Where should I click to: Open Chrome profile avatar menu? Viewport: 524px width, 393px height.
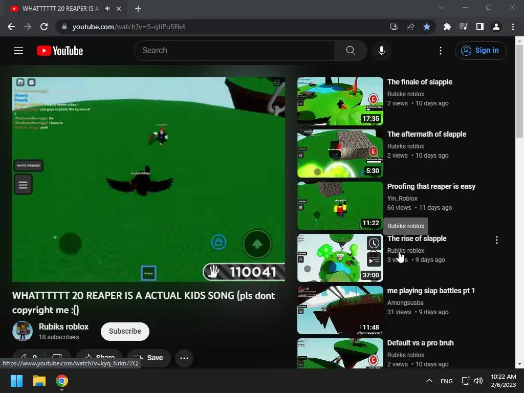496,27
